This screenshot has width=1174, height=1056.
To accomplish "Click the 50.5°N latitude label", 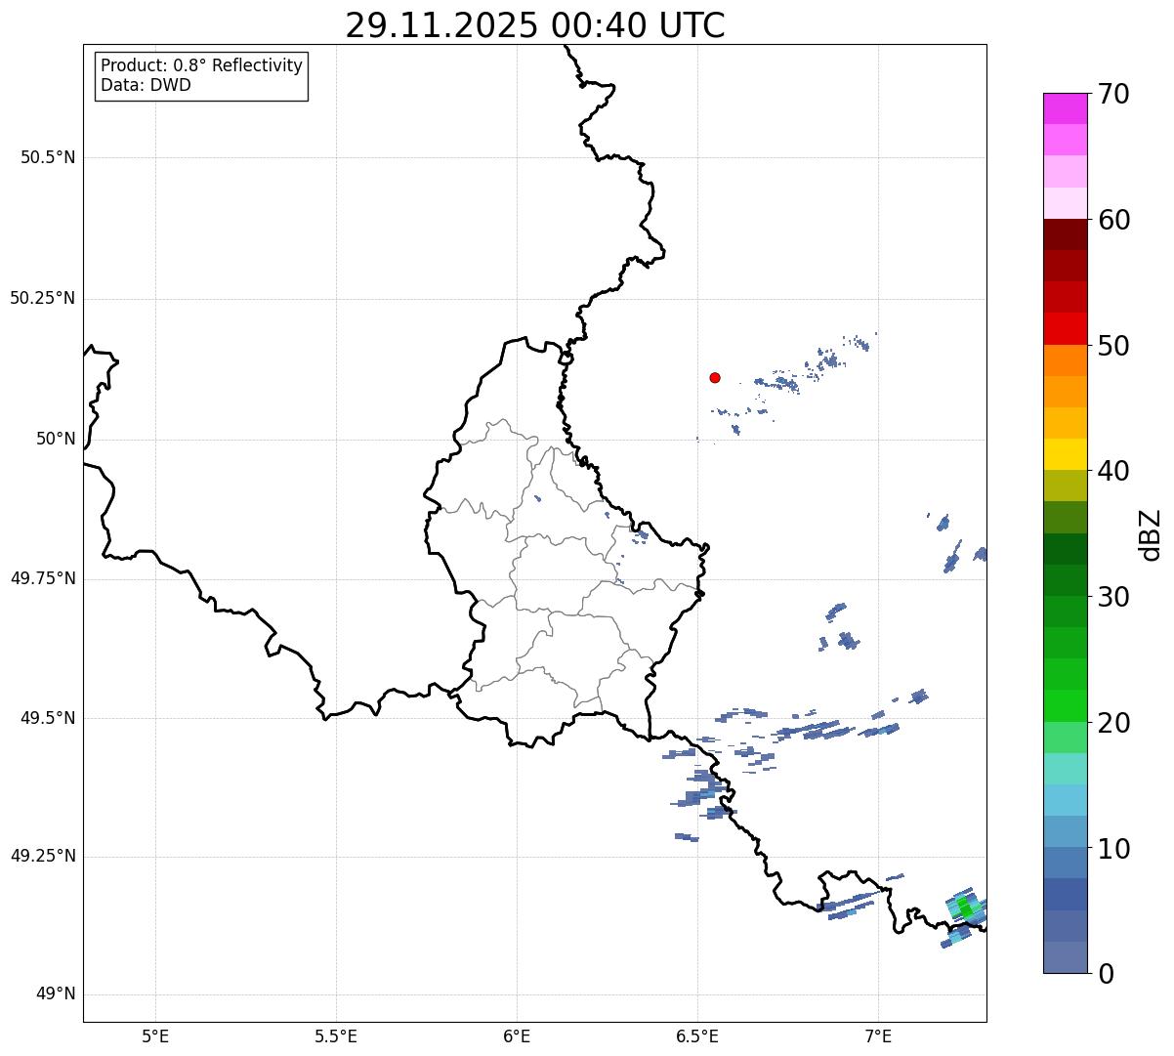I will pyautogui.click(x=48, y=157).
